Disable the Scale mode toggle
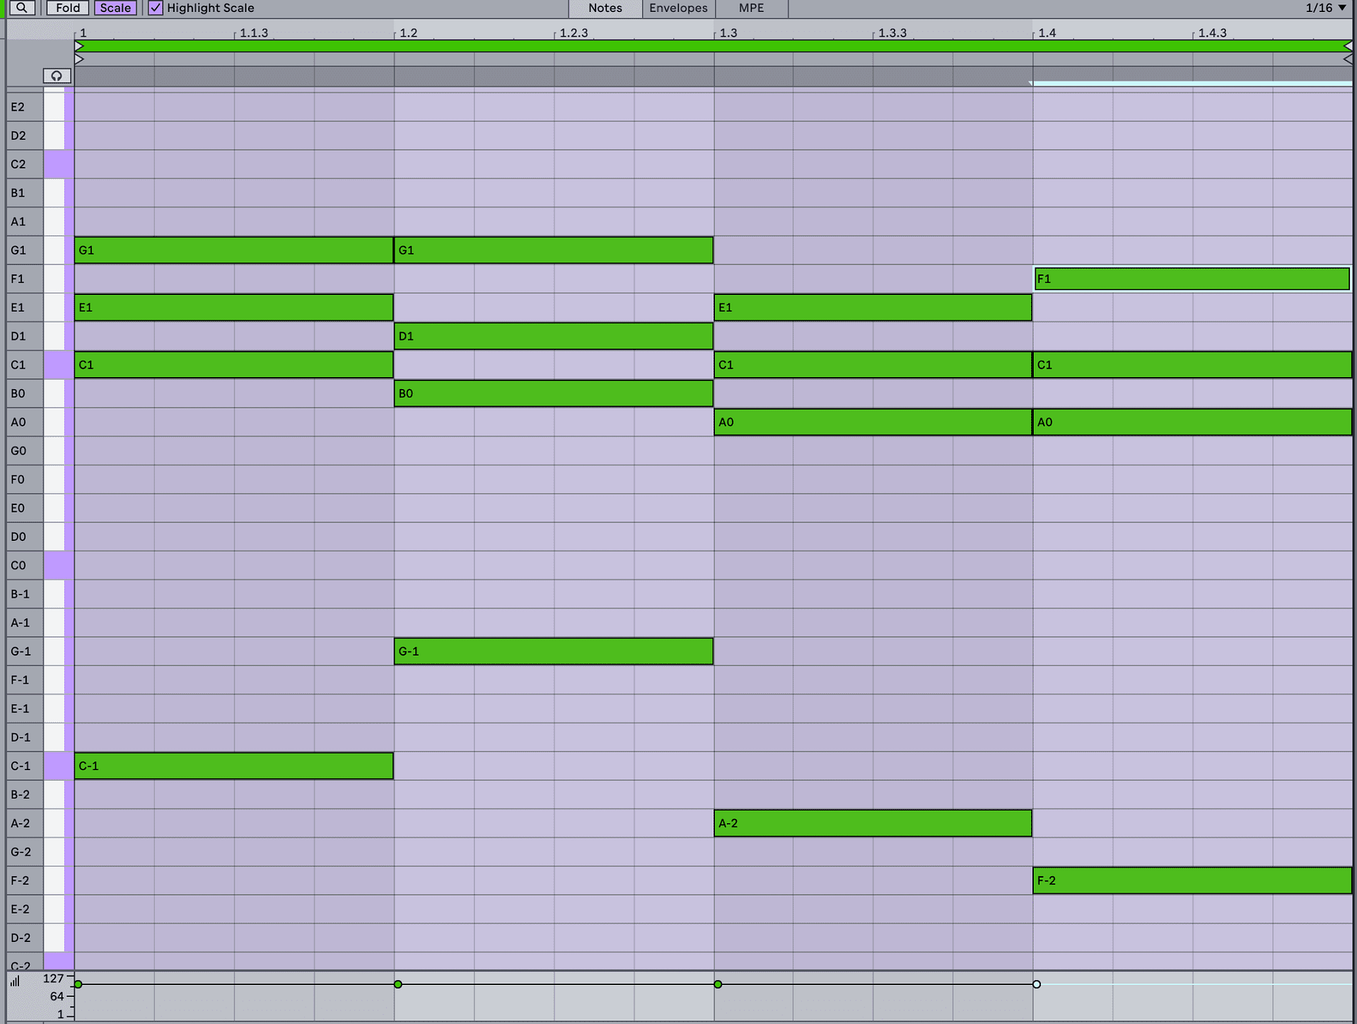Viewport: 1357px width, 1024px height. pos(115,8)
